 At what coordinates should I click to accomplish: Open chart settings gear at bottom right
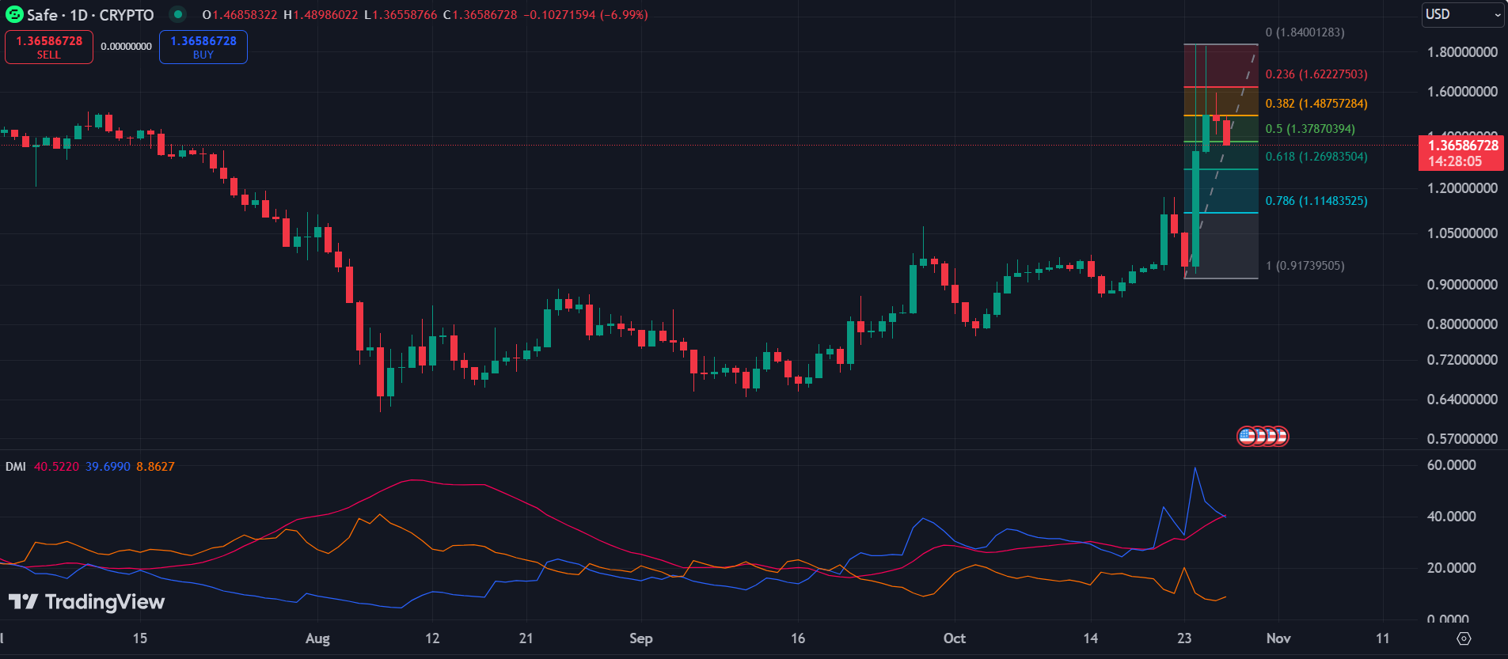(x=1464, y=638)
